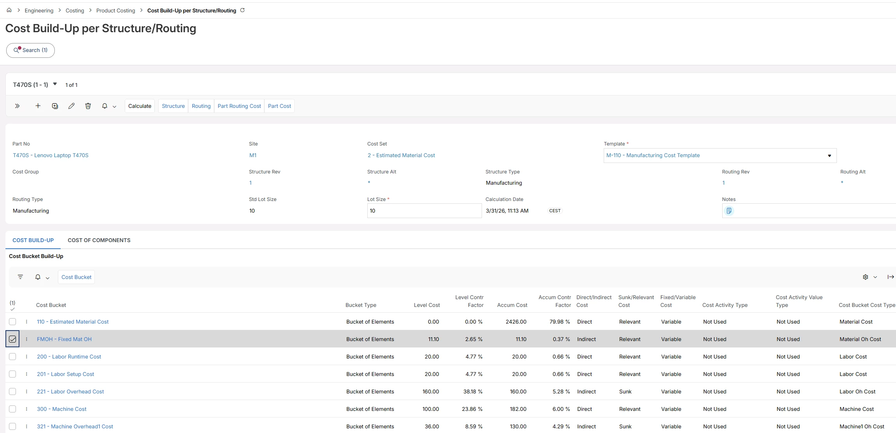Click the plus icon to add a record
This screenshot has width=896, height=433.
[x=38, y=106]
